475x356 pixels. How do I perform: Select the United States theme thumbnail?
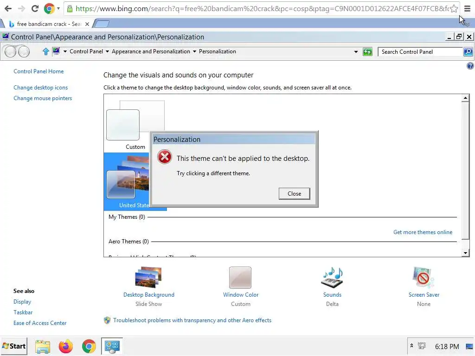127,182
